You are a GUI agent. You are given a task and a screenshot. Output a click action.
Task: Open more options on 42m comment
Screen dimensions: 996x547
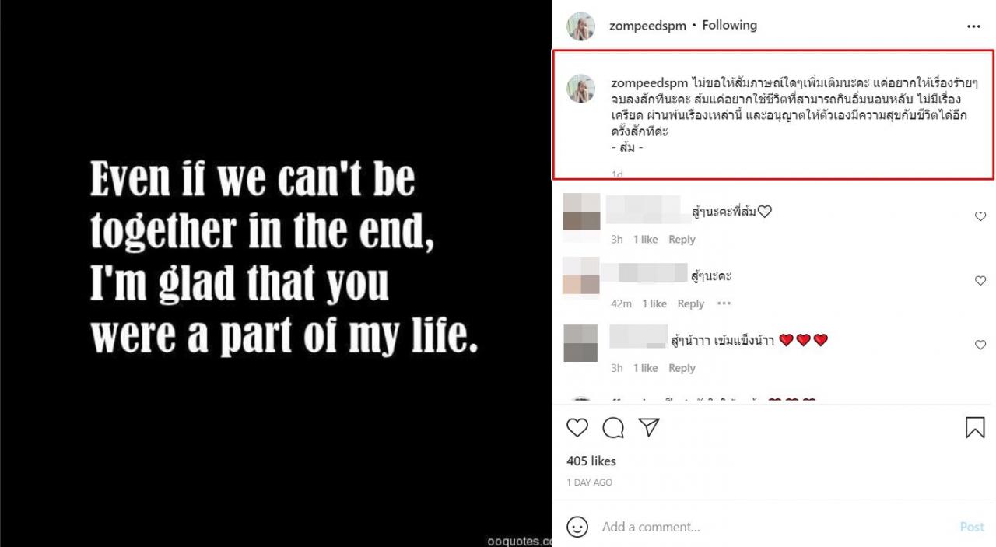point(724,303)
